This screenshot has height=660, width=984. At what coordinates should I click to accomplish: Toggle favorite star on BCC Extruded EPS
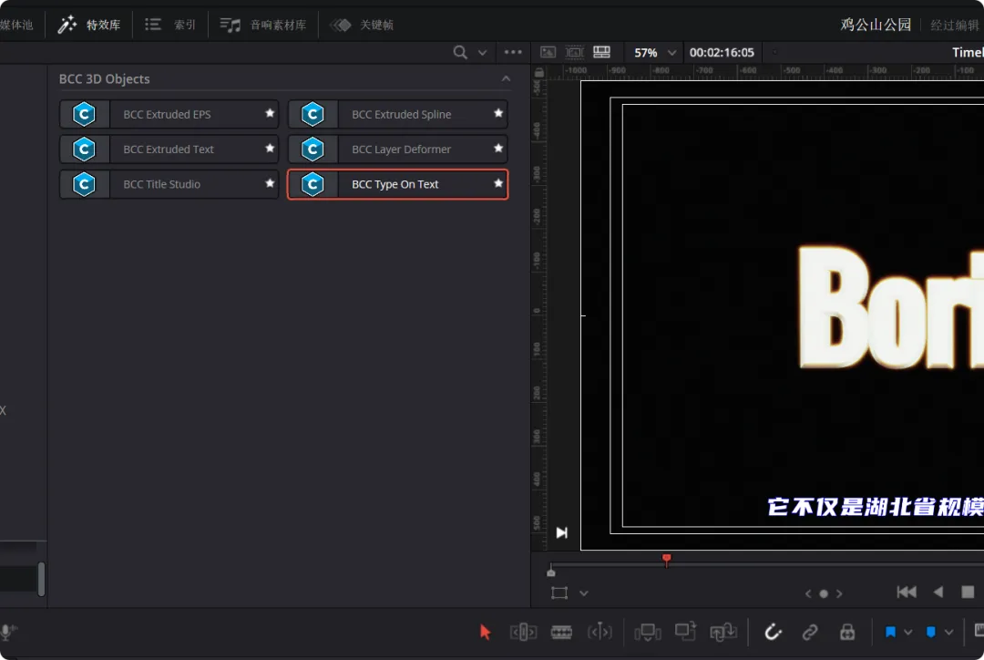click(x=270, y=114)
